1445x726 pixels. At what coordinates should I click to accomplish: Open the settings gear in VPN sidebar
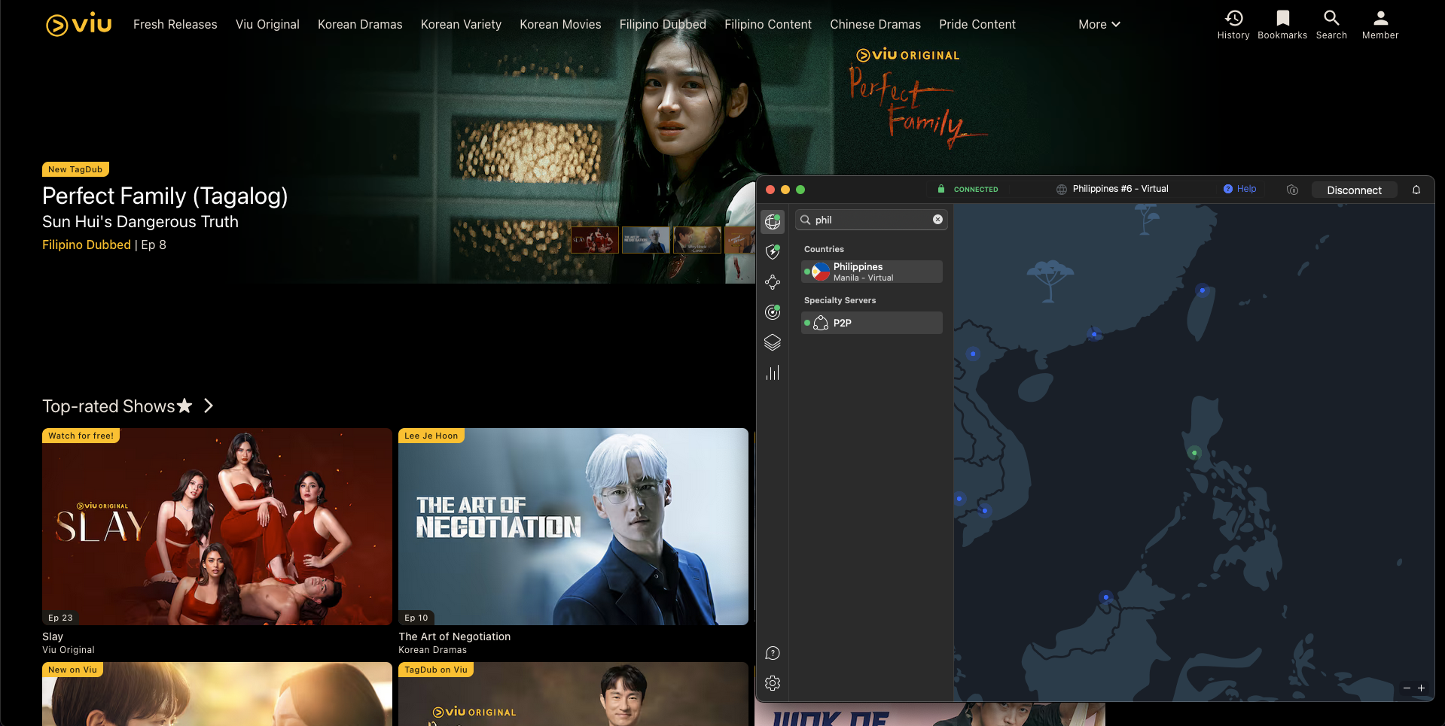773,683
